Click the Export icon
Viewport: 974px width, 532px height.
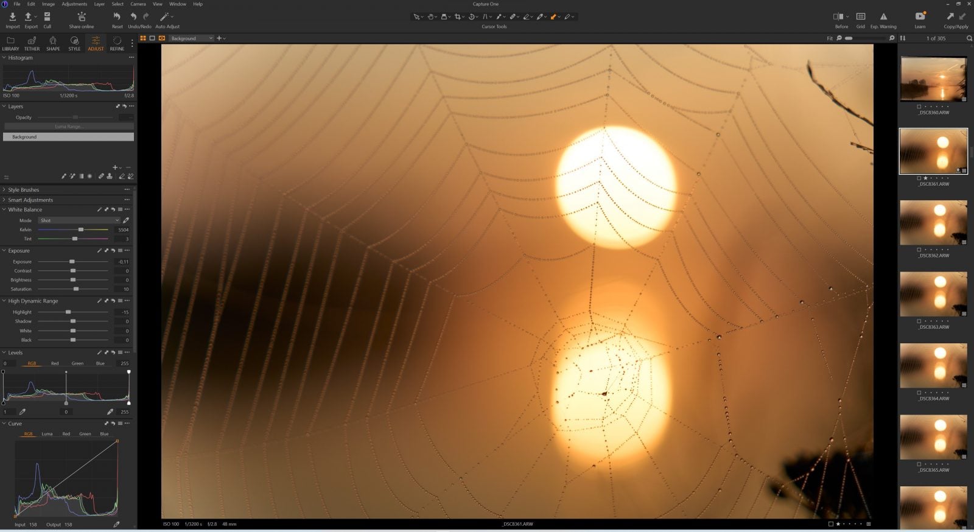click(29, 17)
